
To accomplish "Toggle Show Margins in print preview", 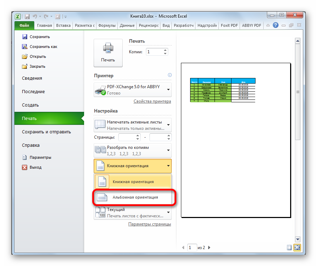I will click(x=289, y=248).
